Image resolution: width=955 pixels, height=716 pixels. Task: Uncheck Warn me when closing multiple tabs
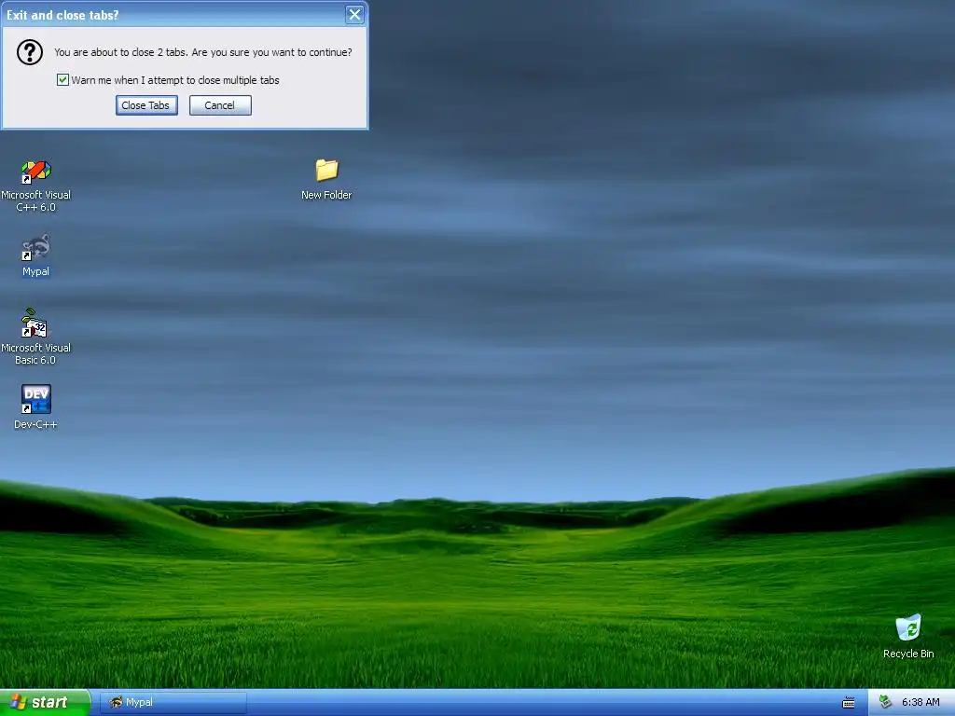62,80
